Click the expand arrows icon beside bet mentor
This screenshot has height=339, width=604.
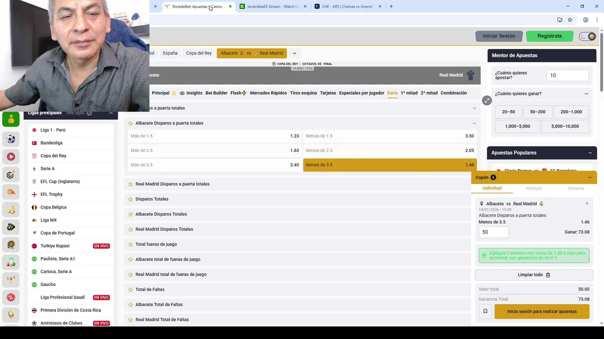487,100
